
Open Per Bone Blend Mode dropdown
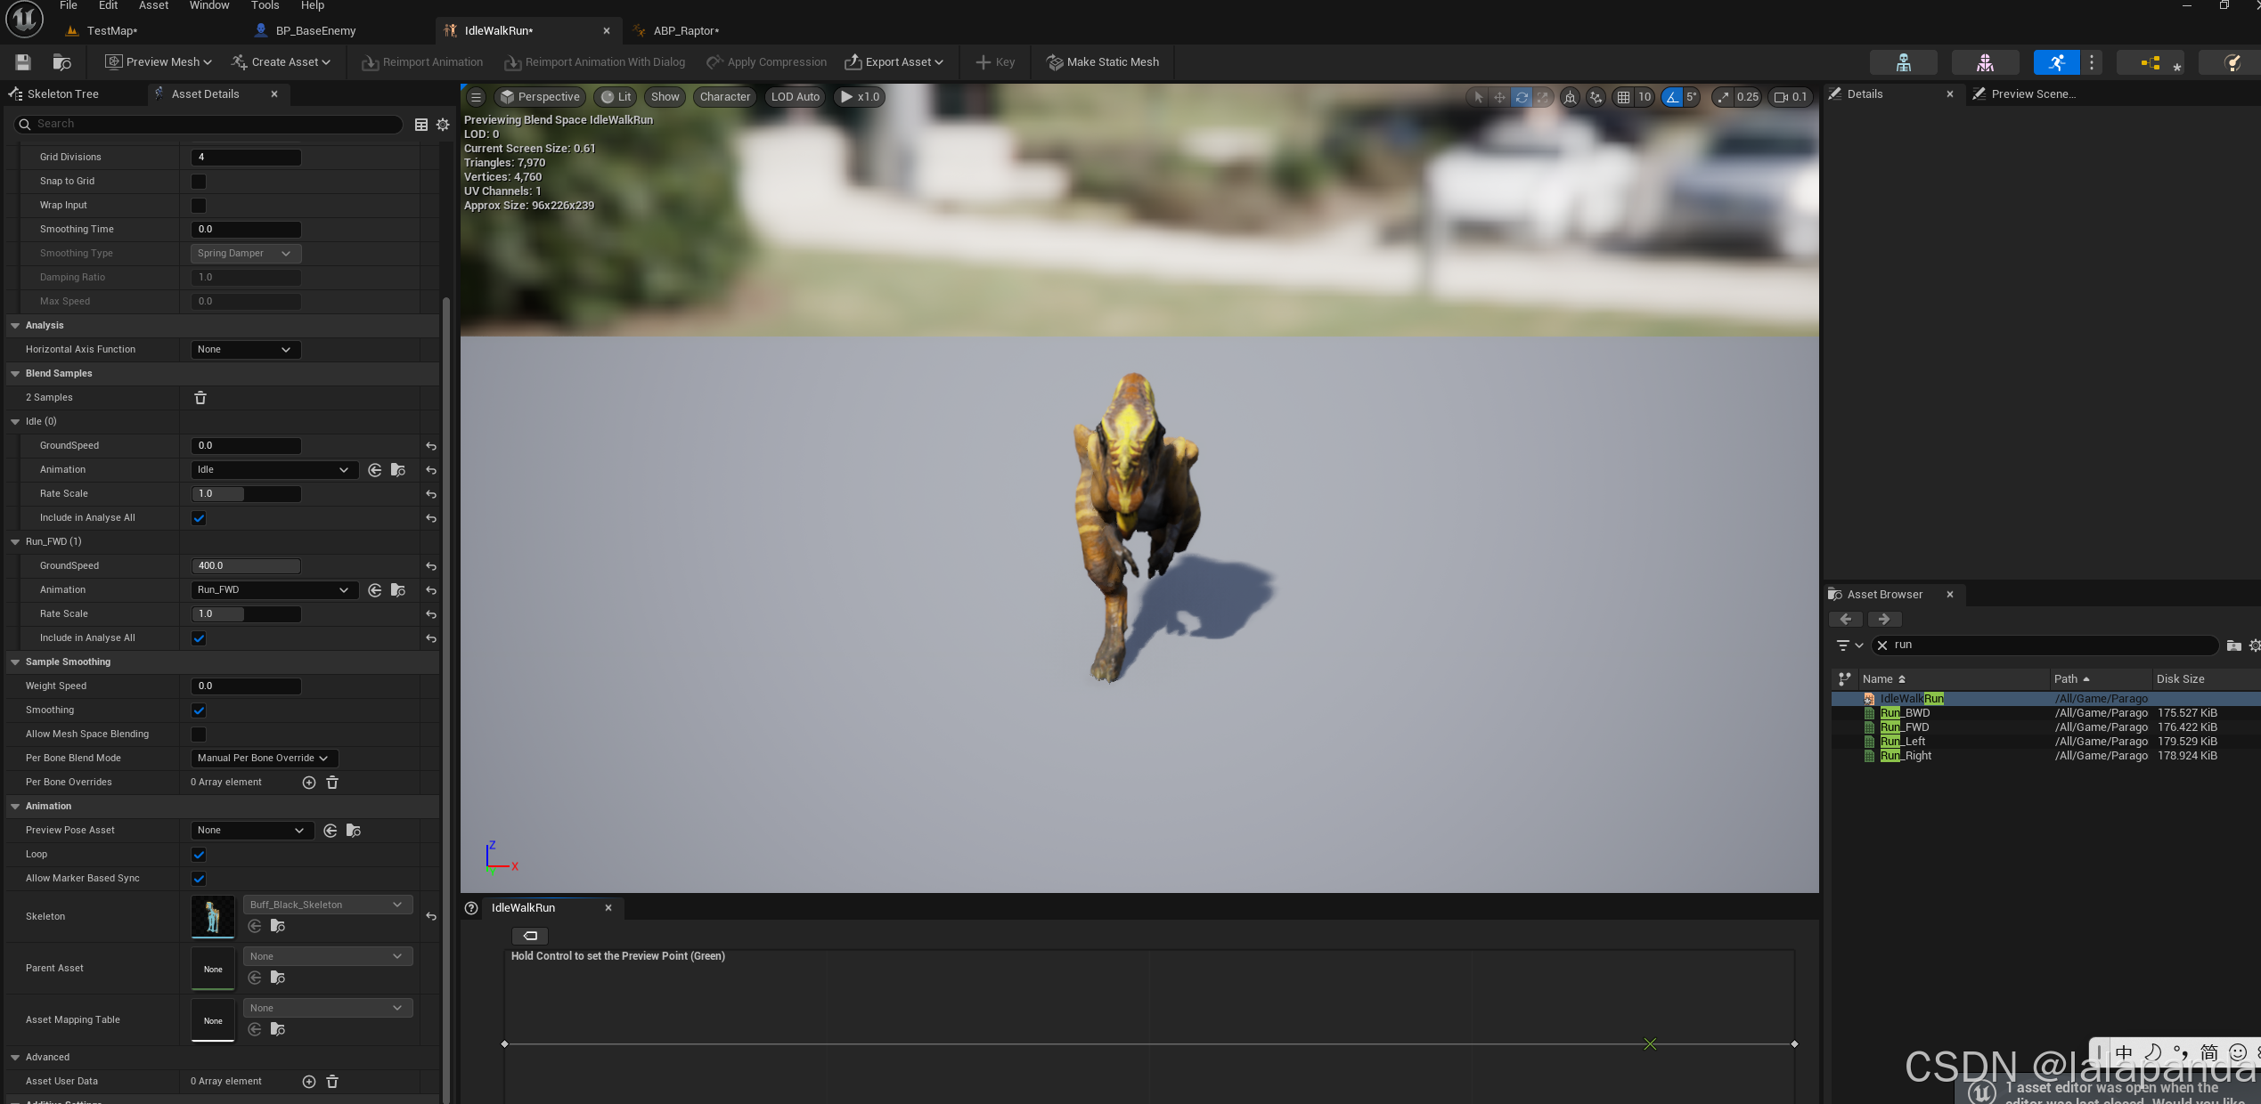click(264, 759)
